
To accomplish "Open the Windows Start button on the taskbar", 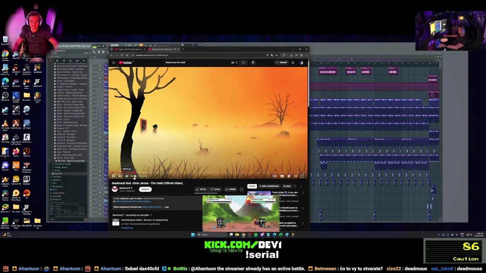I will 193,235.
